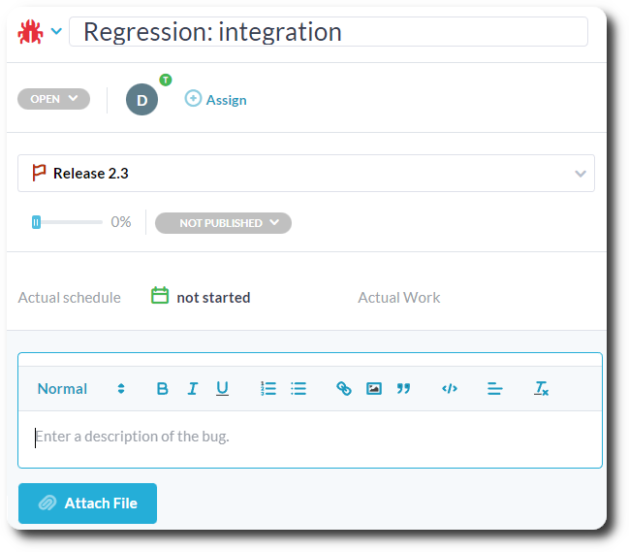The image size is (629, 552).
Task: Toggle italic text formatting
Action: point(192,389)
